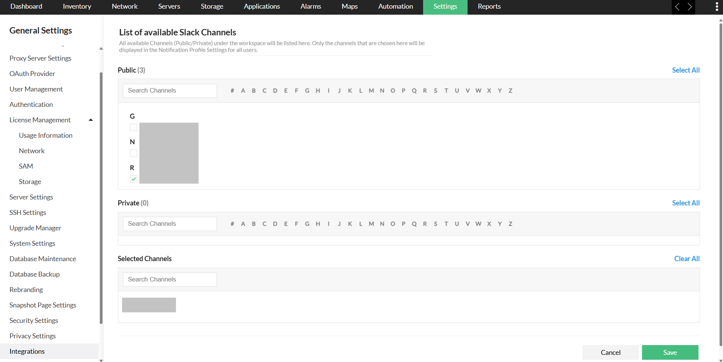Collapse the License Management section

coord(91,120)
